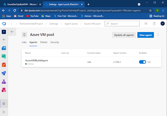Open the Azure DevOps home logo
Screen dimensions: 167x116
[x=4, y=24]
